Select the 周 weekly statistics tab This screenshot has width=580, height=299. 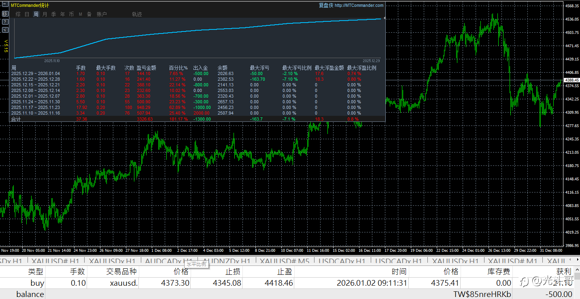(x=36, y=15)
